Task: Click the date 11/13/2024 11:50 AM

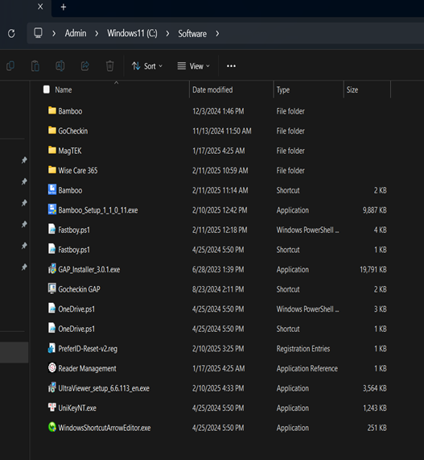Action: (222, 131)
